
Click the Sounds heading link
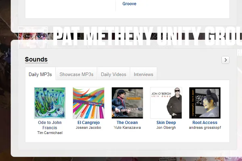(x=36, y=60)
